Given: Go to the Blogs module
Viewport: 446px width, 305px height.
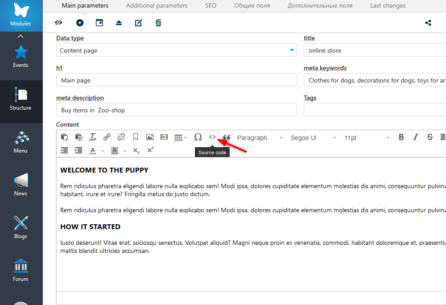Looking at the screenshot, I should tap(21, 227).
